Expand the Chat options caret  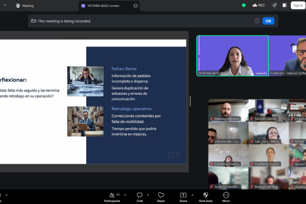[x=148, y=194]
